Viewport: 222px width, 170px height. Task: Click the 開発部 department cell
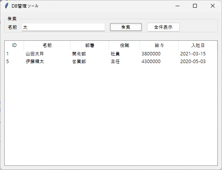(x=79, y=54)
